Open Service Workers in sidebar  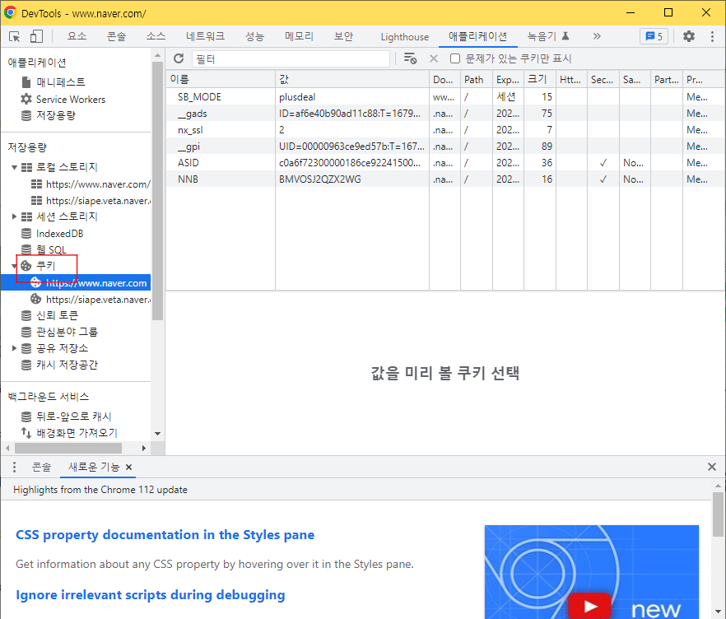click(x=71, y=99)
